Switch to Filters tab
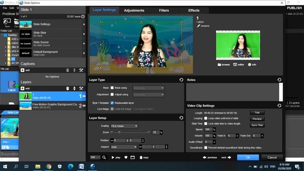This screenshot has width=304, height=171. pos(164,10)
